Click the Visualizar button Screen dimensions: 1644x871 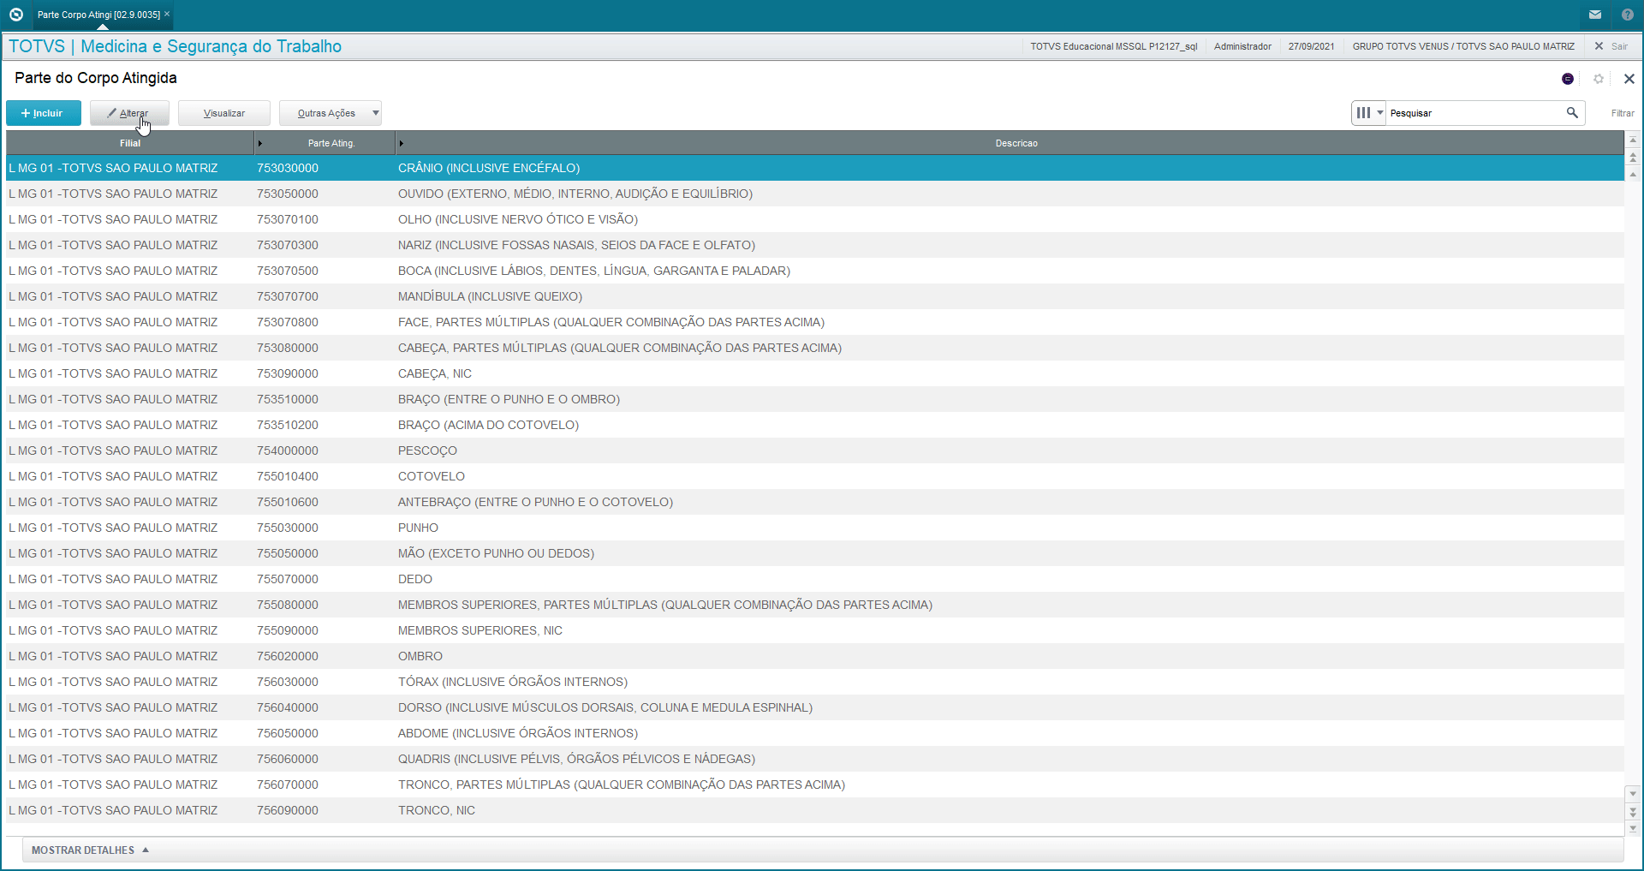(224, 113)
